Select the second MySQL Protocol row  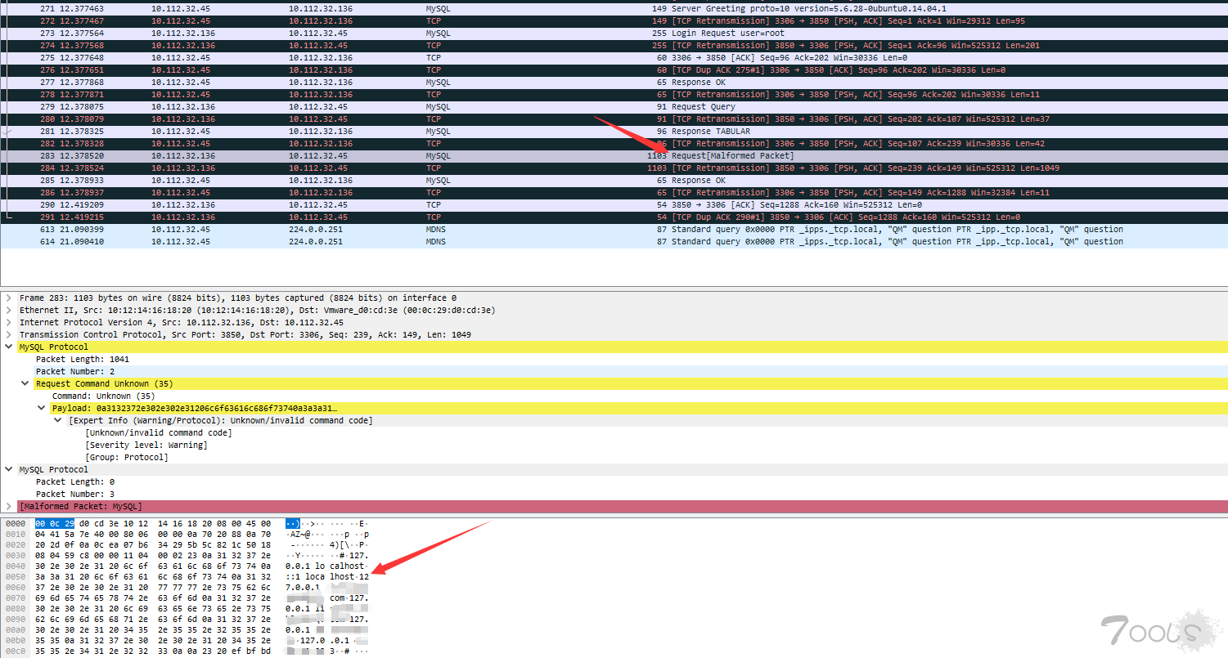click(x=614, y=470)
